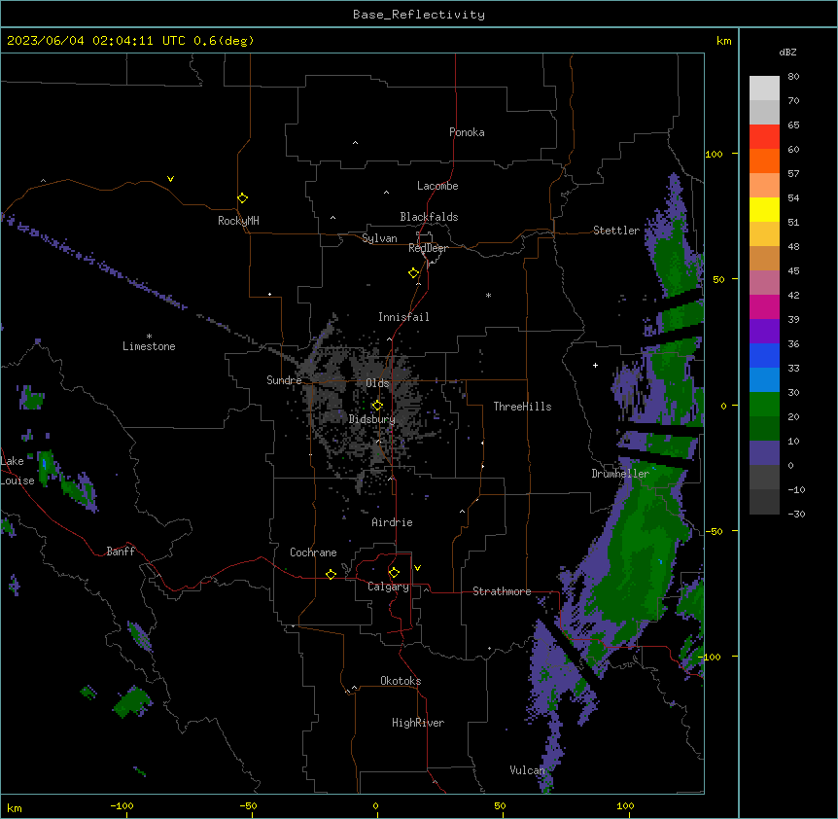838x819 pixels.
Task: Click the Airdrie city label
Action: pyautogui.click(x=392, y=522)
